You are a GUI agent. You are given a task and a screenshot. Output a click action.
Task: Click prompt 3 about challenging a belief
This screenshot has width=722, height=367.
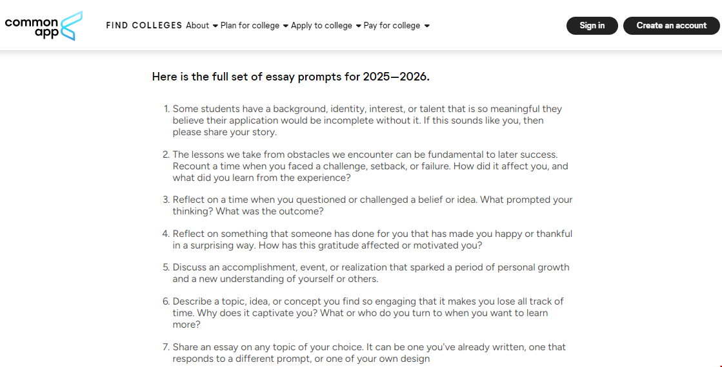pyautogui.click(x=372, y=205)
